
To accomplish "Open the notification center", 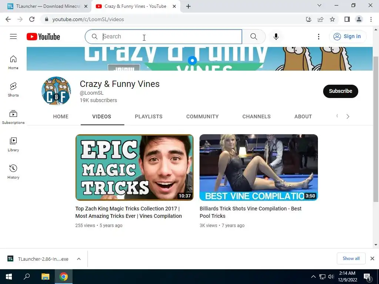I will 368,277.
